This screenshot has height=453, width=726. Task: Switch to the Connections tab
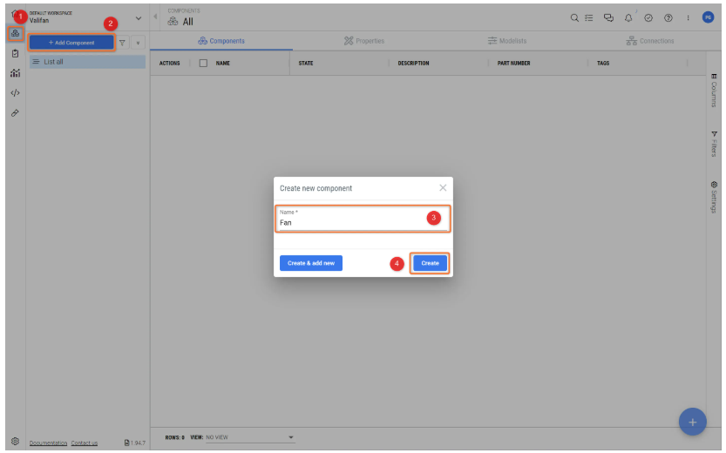coord(649,41)
